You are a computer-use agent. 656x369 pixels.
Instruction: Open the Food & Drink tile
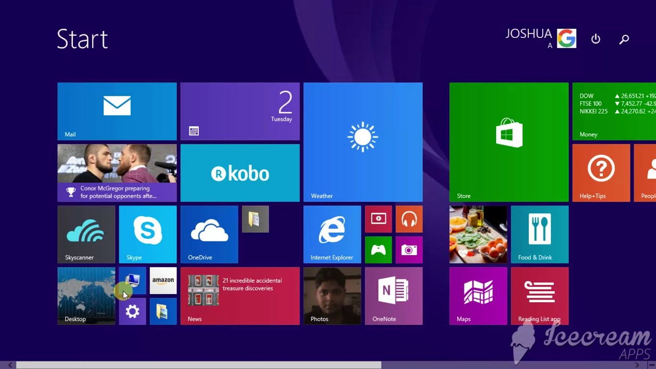[x=540, y=234]
